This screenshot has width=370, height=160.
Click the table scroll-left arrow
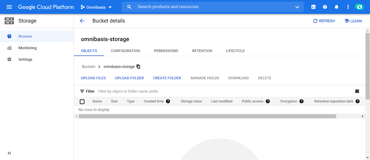pyautogui.click(x=76, y=116)
